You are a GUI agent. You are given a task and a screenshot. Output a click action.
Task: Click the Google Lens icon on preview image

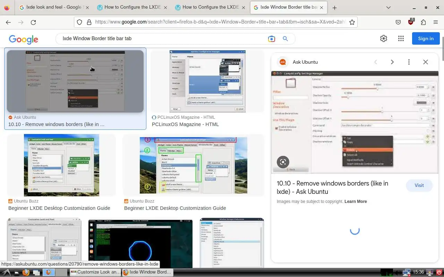point(283,162)
